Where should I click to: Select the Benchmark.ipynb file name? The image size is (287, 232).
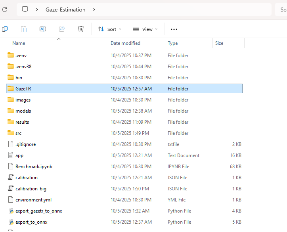pyautogui.click(x=34, y=167)
